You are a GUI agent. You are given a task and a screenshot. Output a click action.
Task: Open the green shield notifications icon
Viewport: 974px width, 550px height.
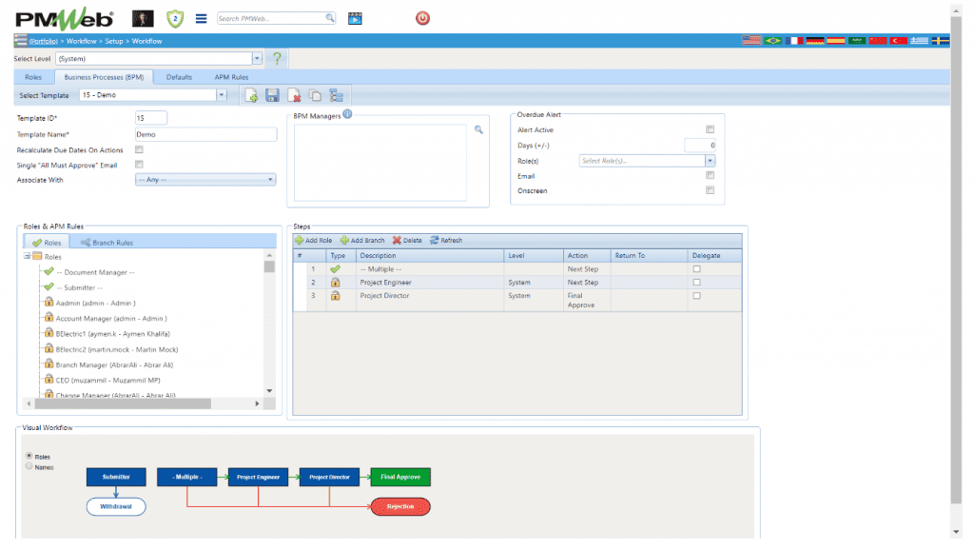(x=175, y=19)
